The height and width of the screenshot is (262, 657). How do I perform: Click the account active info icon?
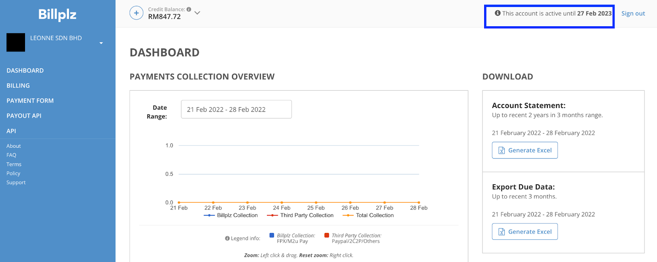pyautogui.click(x=498, y=13)
